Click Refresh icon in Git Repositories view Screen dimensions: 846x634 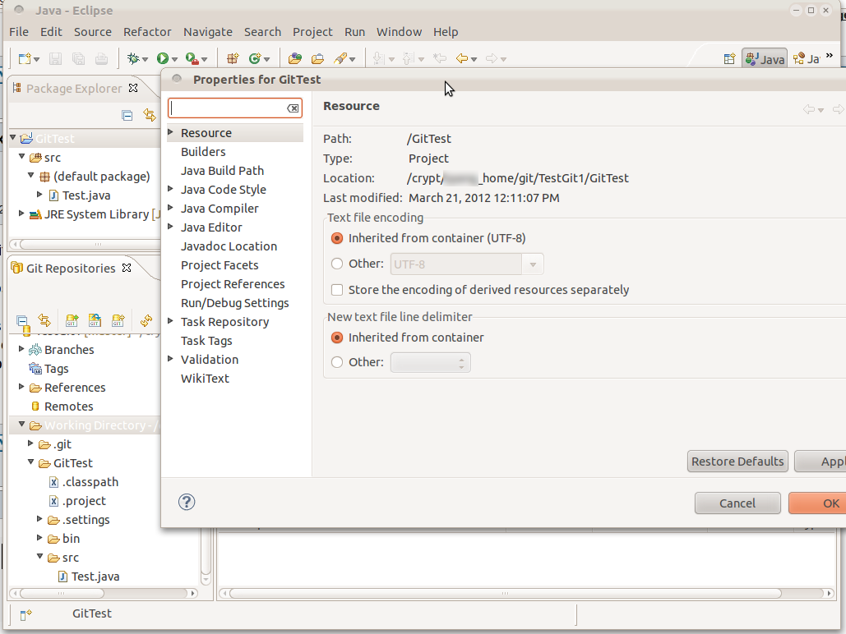click(x=146, y=321)
